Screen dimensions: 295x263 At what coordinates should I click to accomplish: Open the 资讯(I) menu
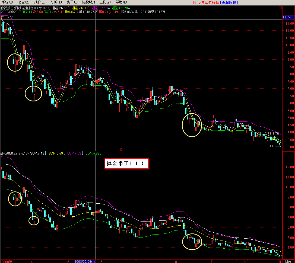(x=72, y=2)
